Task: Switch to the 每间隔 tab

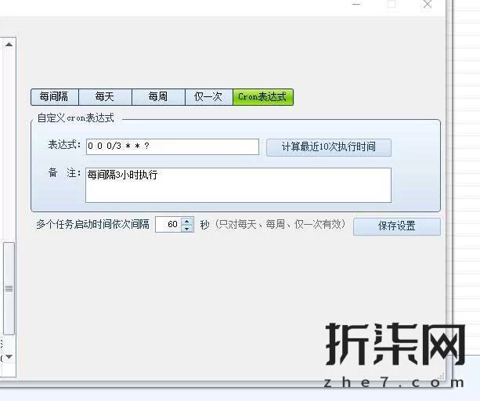Action: click(x=55, y=97)
